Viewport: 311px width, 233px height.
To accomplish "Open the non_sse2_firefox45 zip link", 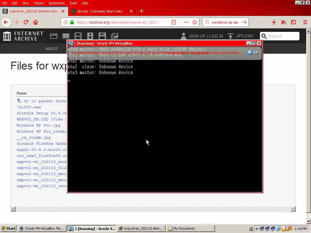I will pos(42,156).
